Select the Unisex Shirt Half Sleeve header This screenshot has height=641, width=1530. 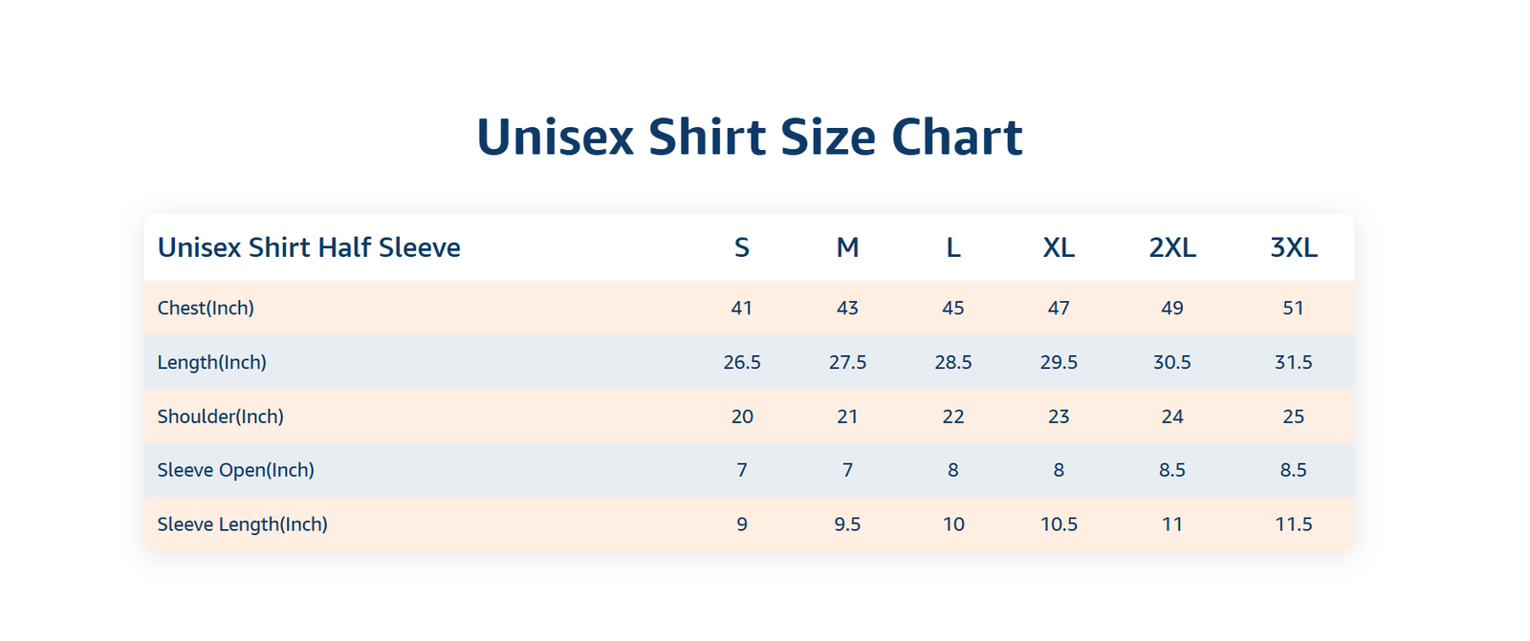point(309,247)
